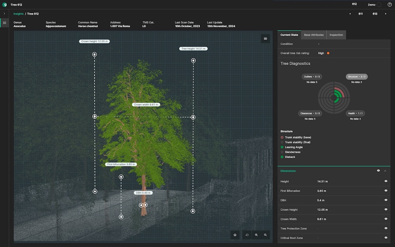The width and height of the screenshot is (395, 247).
Task: Show the Tree Protection Zone
Action: [386, 228]
